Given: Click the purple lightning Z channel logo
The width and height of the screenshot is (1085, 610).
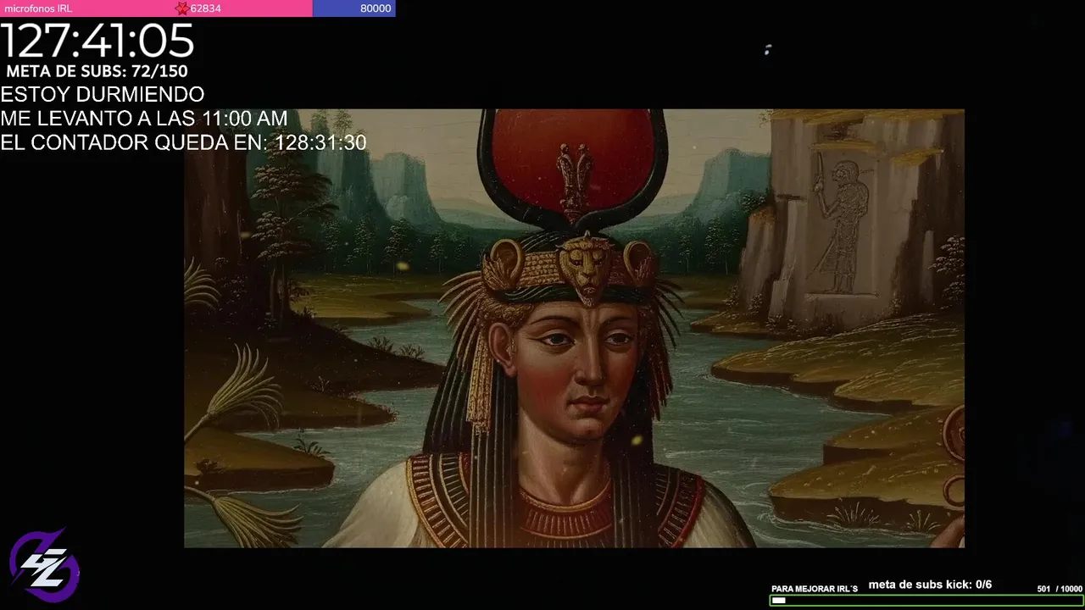Looking at the screenshot, I should pyautogui.click(x=44, y=564).
